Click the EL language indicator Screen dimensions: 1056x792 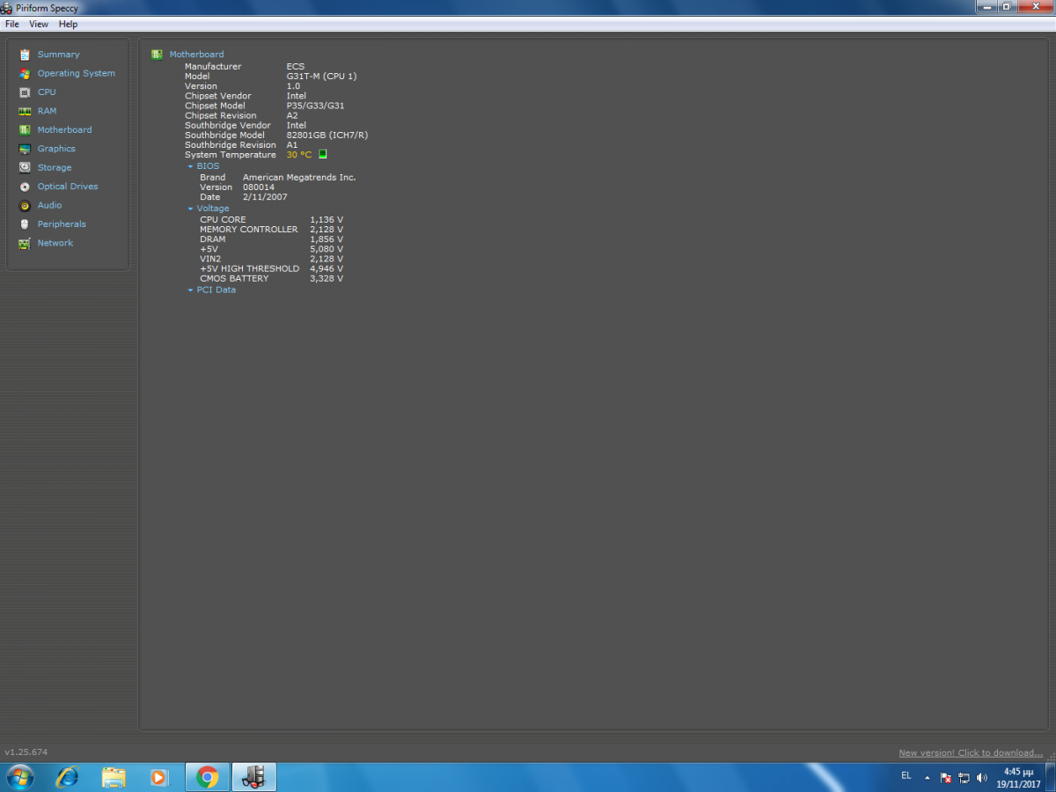(x=906, y=776)
